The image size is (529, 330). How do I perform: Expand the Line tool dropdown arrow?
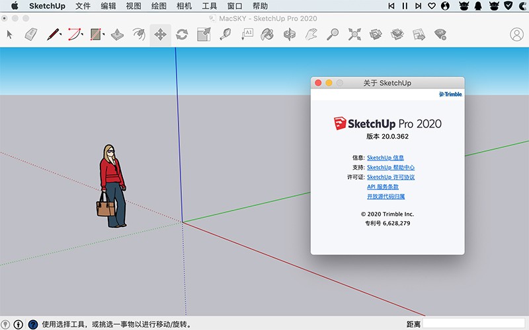coord(61,34)
